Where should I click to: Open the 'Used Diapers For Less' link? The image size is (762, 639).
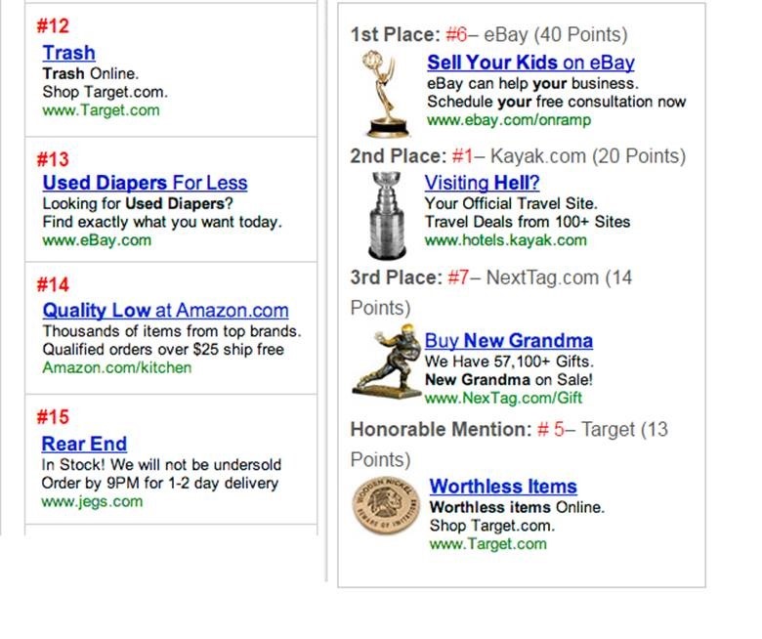point(145,183)
